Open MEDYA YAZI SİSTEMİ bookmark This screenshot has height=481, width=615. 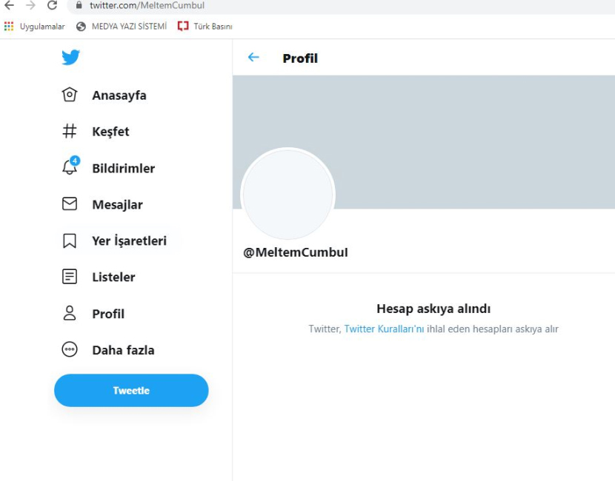click(122, 27)
